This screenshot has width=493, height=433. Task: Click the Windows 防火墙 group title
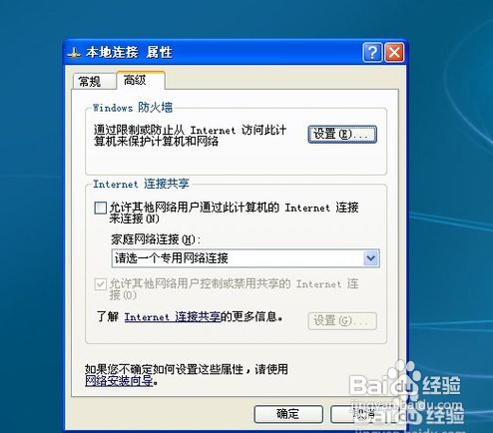point(133,108)
